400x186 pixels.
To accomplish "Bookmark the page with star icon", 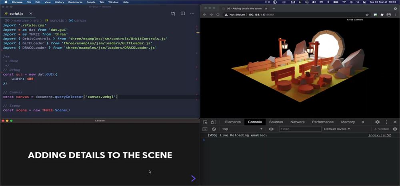I will 367,14.
